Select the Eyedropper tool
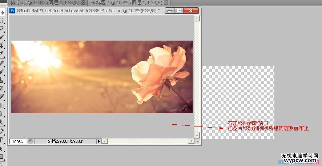The height and width of the screenshot is (166, 322). click(x=2, y=53)
